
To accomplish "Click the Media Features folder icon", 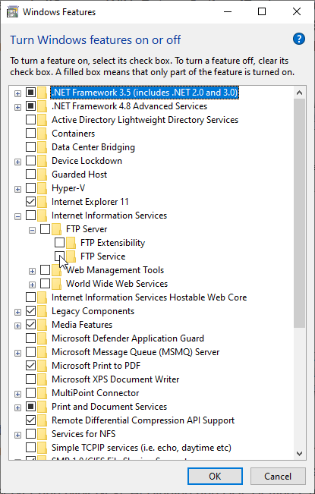I will (42, 325).
